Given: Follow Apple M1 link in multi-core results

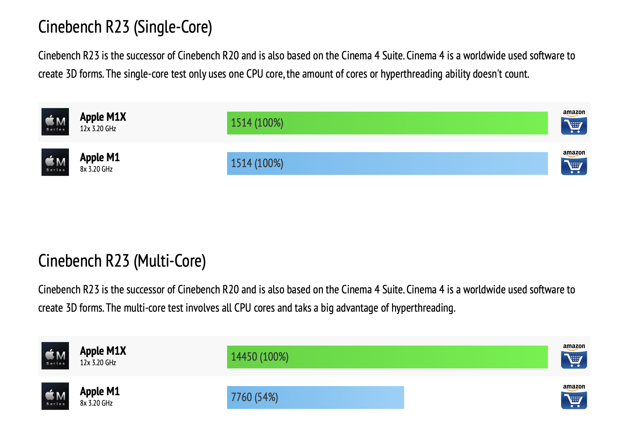Looking at the screenshot, I should (x=100, y=391).
